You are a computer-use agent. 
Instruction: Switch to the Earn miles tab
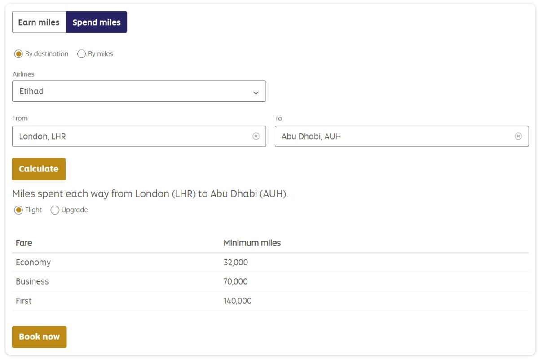tap(39, 22)
